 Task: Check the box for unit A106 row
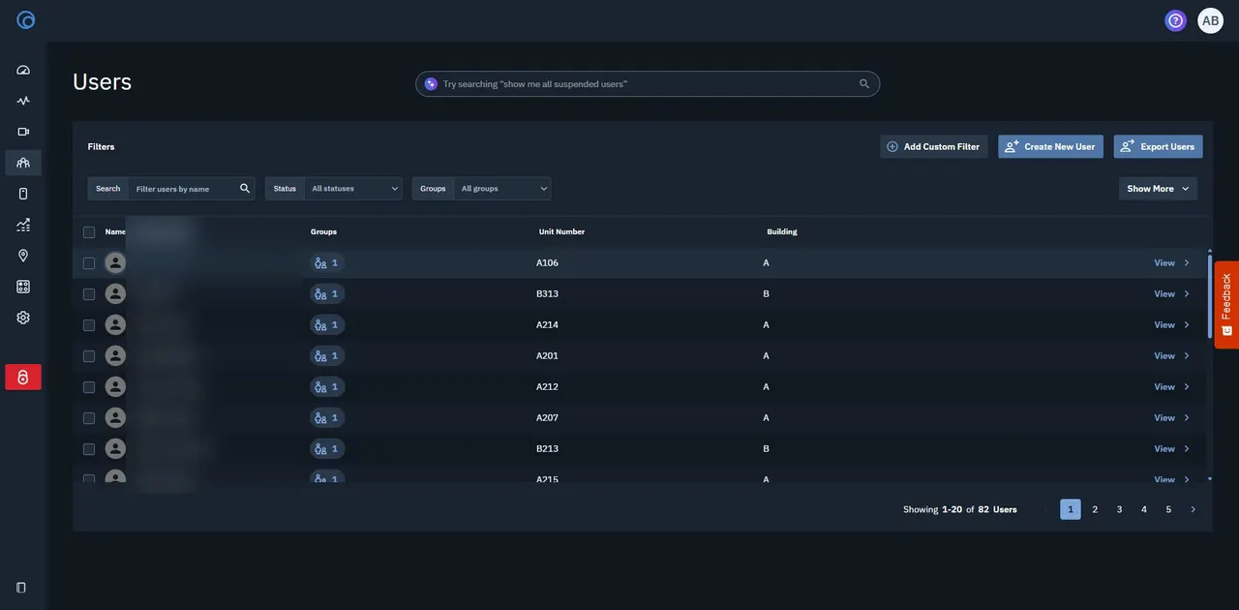[89, 263]
